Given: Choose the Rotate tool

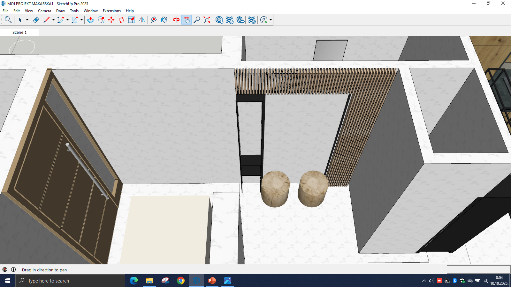Looking at the screenshot, I should point(121,20).
